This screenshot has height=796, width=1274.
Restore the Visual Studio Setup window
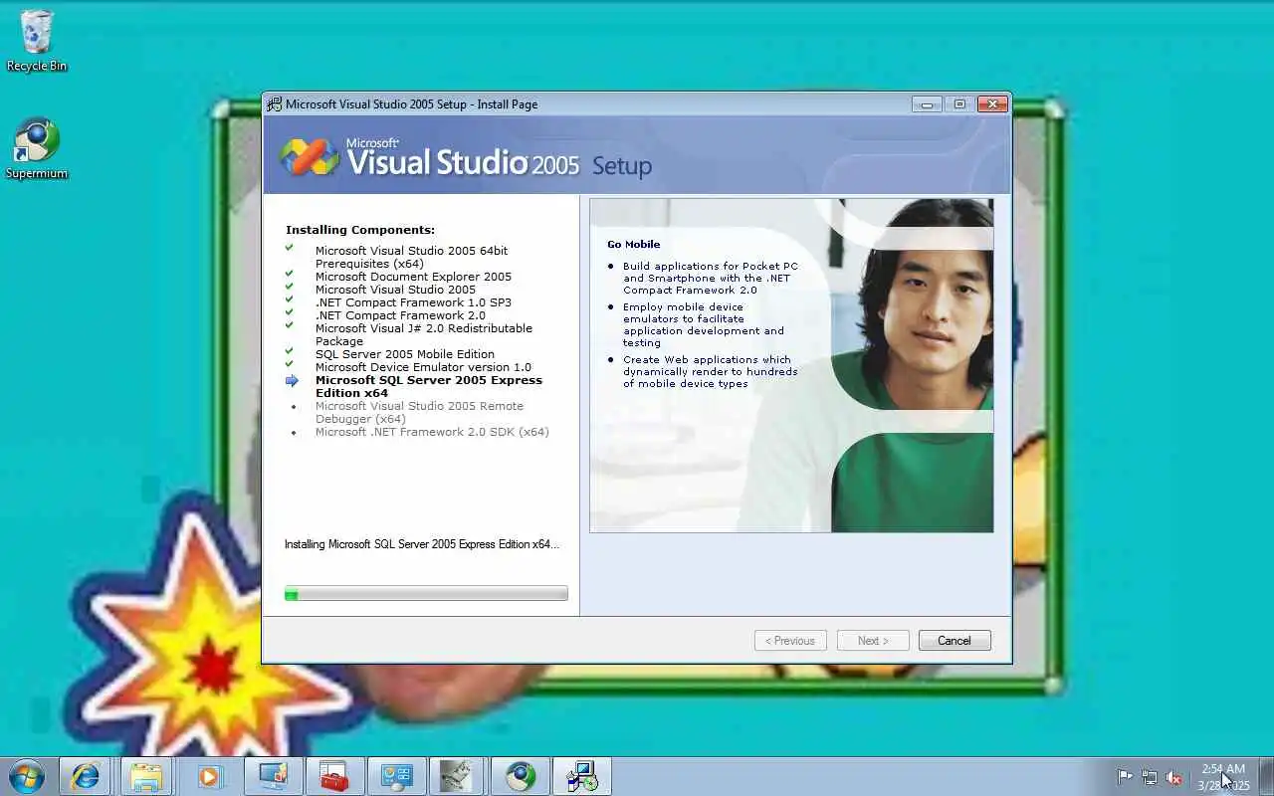pos(959,103)
